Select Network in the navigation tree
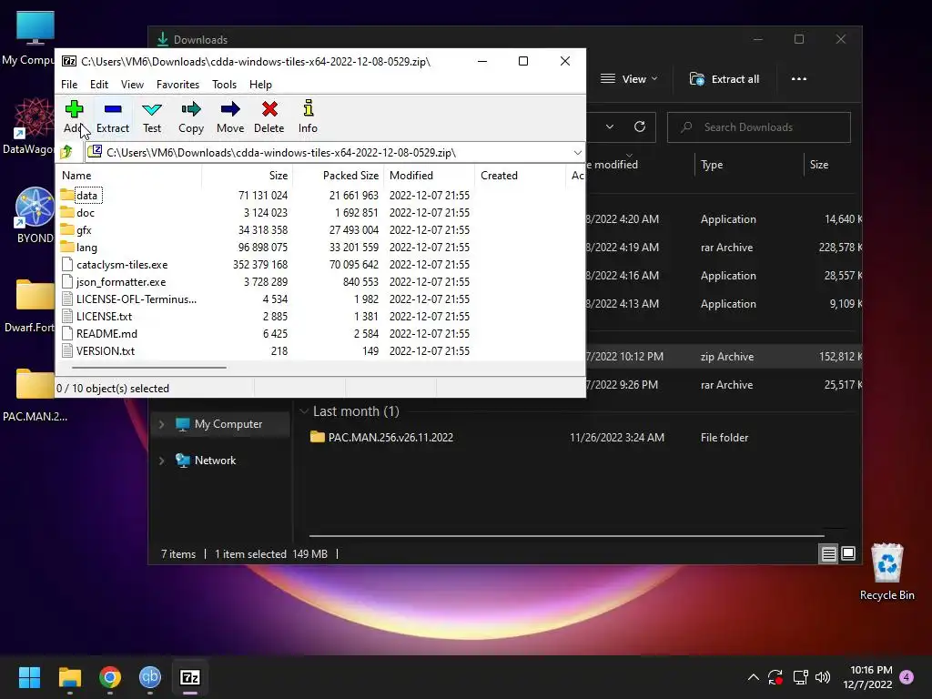 [x=206, y=461]
